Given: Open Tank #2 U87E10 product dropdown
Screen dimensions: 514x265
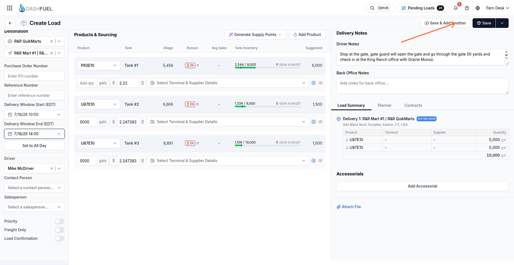Looking at the screenshot, I should pyautogui.click(x=99, y=104).
